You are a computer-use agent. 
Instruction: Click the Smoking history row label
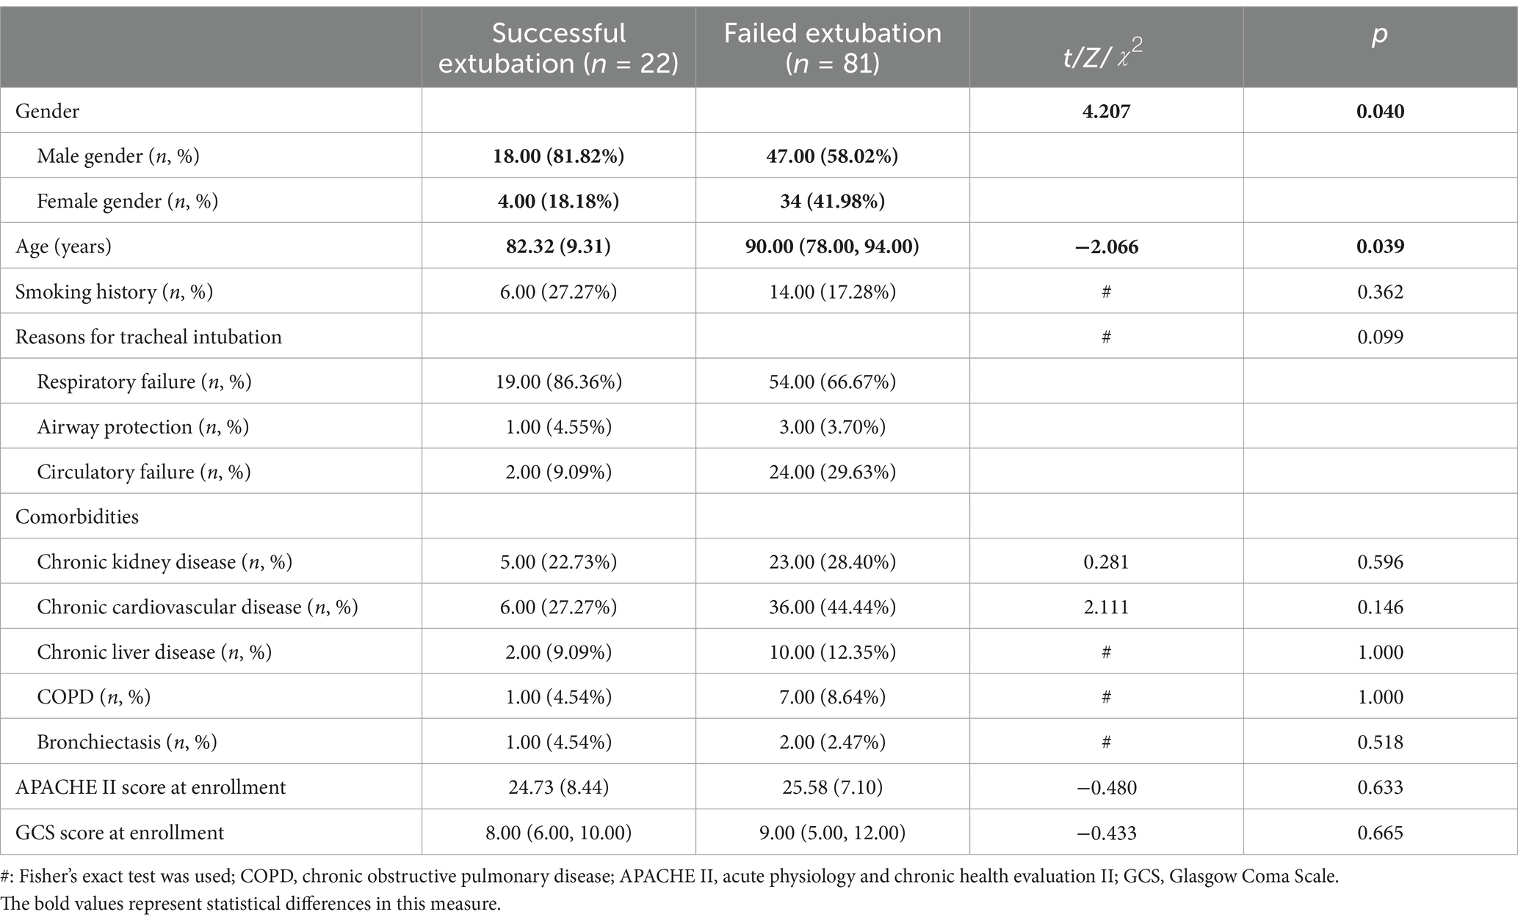point(114,292)
